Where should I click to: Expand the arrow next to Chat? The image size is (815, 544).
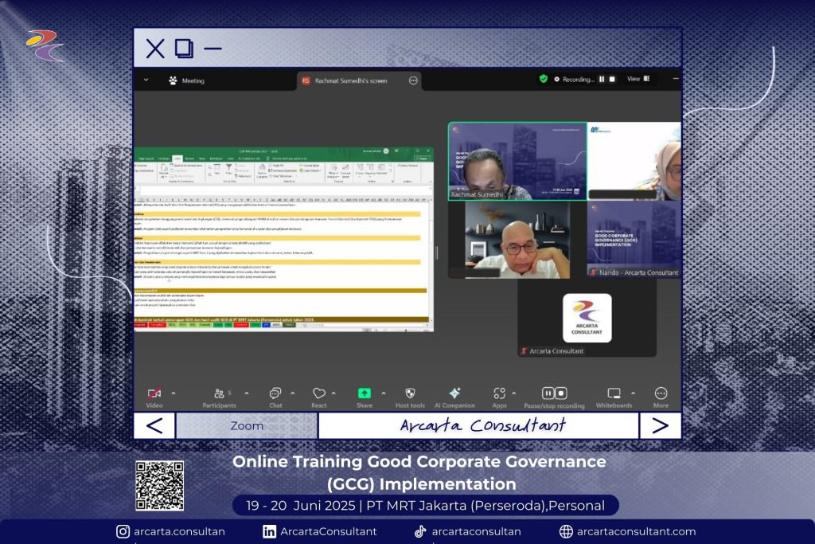point(292,393)
